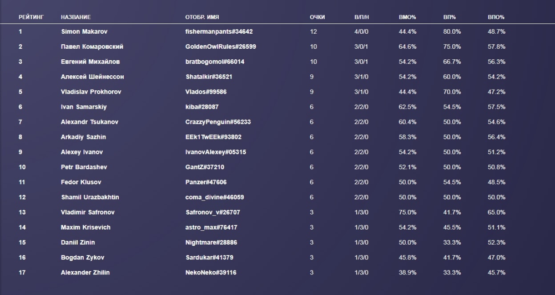The width and height of the screenshot is (555, 295).
Task: Click display name EEk1TwEEk#93802
Action: pyautogui.click(x=213, y=137)
